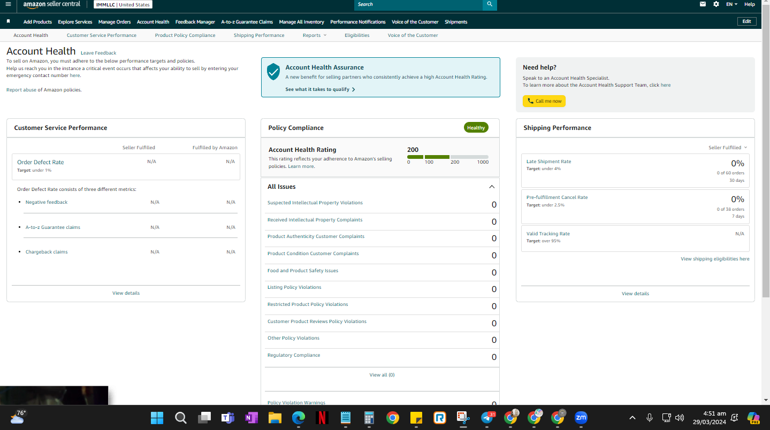770x430 pixels.
Task: Click View shipping eligibilities here
Action: 715,259
